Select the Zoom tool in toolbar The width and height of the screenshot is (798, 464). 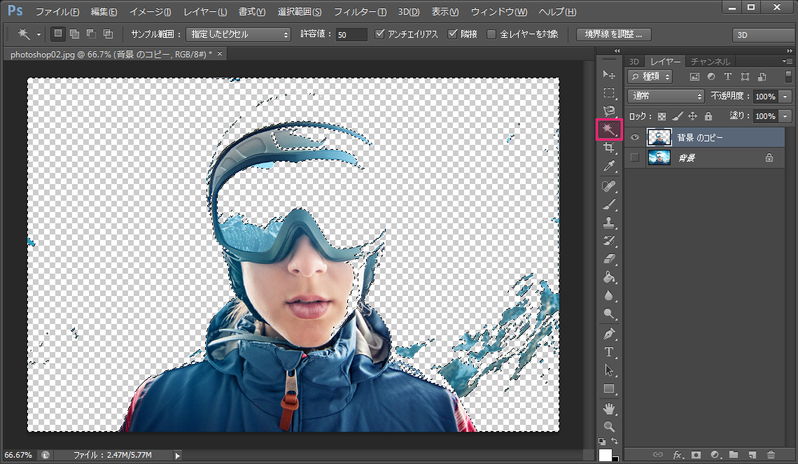click(x=608, y=426)
